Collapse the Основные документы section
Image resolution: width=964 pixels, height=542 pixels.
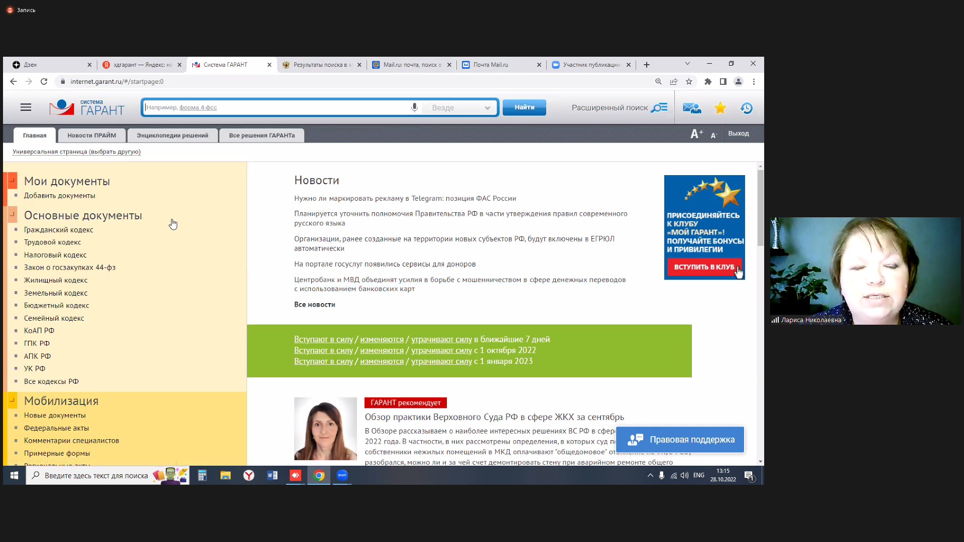pyautogui.click(x=12, y=215)
